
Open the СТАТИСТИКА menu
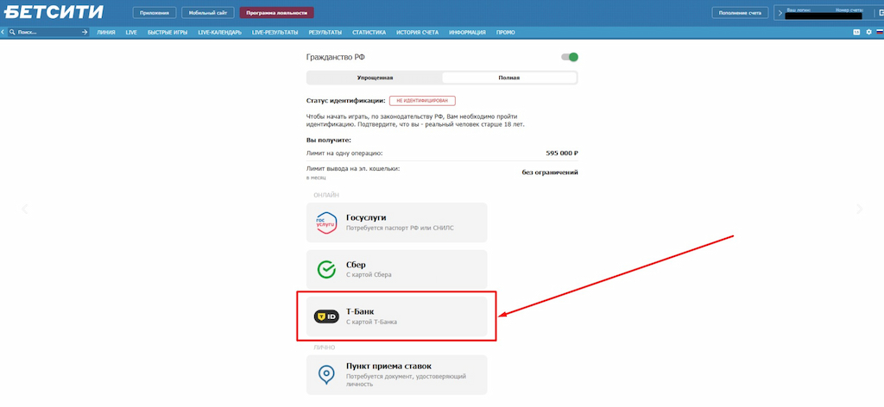point(369,33)
